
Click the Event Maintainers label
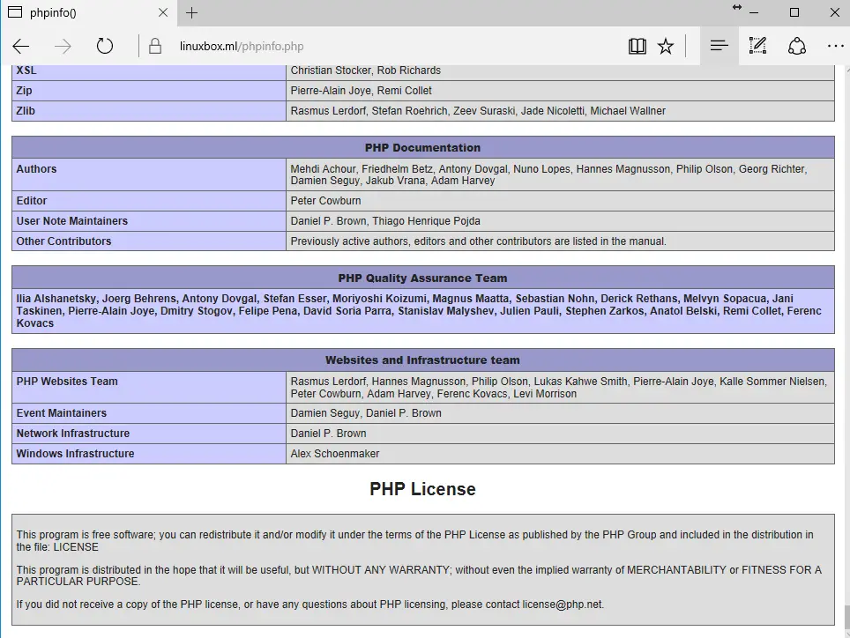pyautogui.click(x=61, y=413)
